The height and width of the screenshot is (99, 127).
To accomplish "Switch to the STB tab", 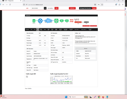I will coord(35,30).
